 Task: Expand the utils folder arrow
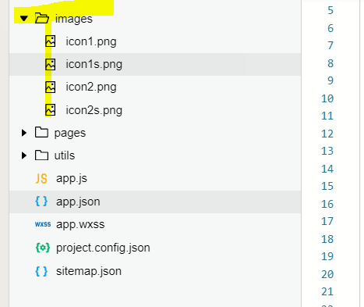pos(24,155)
